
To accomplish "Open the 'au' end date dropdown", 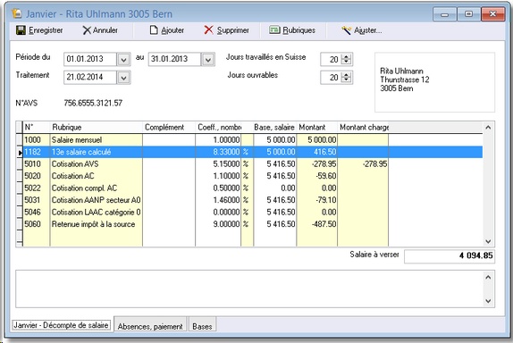I will click(x=207, y=60).
